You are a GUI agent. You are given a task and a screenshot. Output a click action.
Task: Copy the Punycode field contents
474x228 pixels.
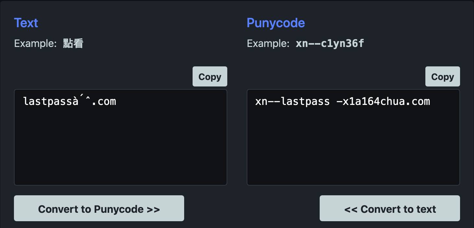(442, 76)
